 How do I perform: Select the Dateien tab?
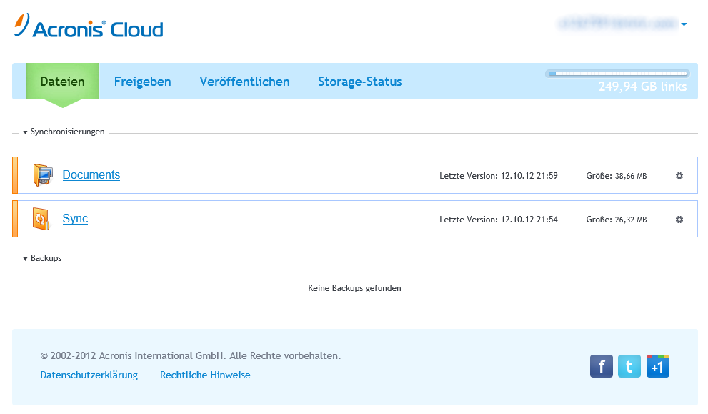[x=63, y=82]
